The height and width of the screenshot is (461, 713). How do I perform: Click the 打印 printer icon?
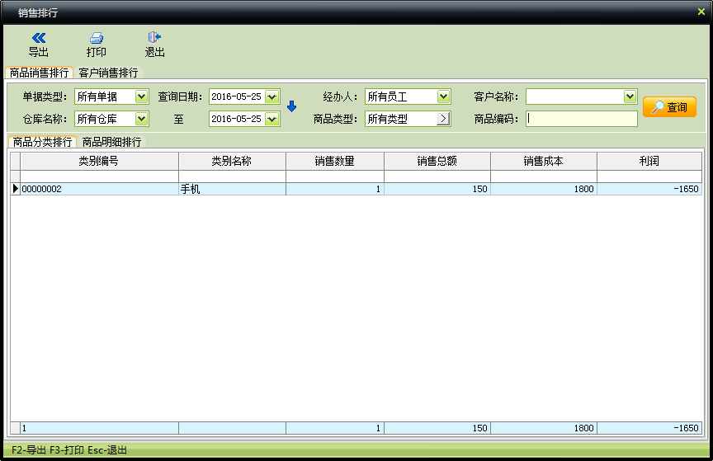[x=97, y=38]
